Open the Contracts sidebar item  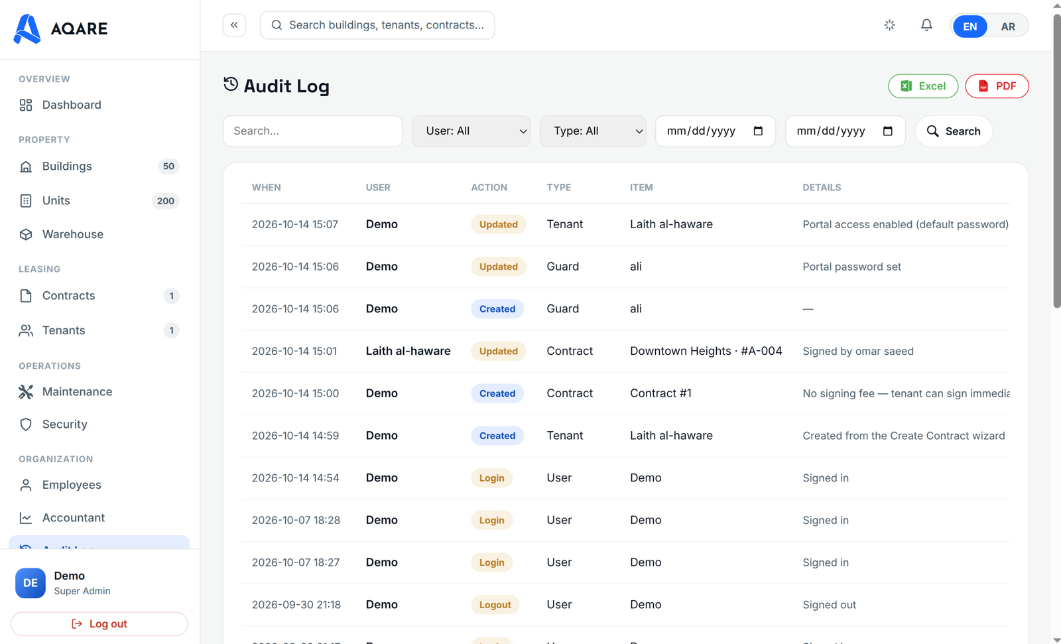[99, 296]
